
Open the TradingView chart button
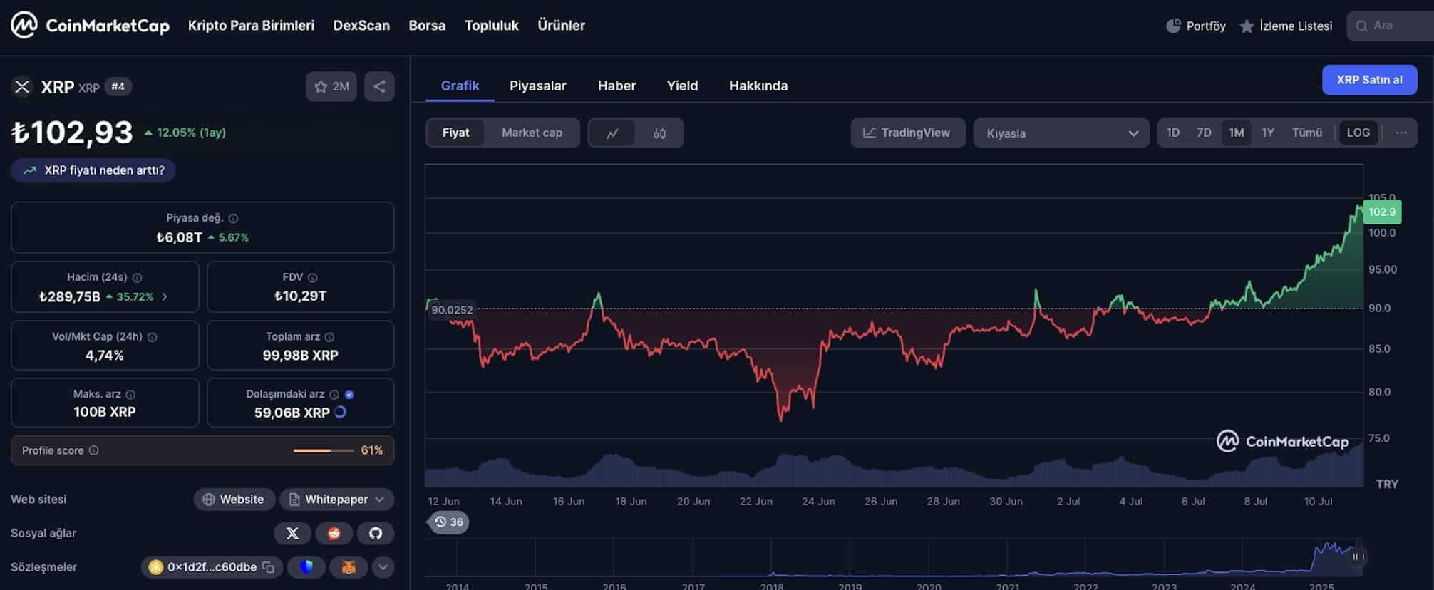pyautogui.click(x=907, y=133)
